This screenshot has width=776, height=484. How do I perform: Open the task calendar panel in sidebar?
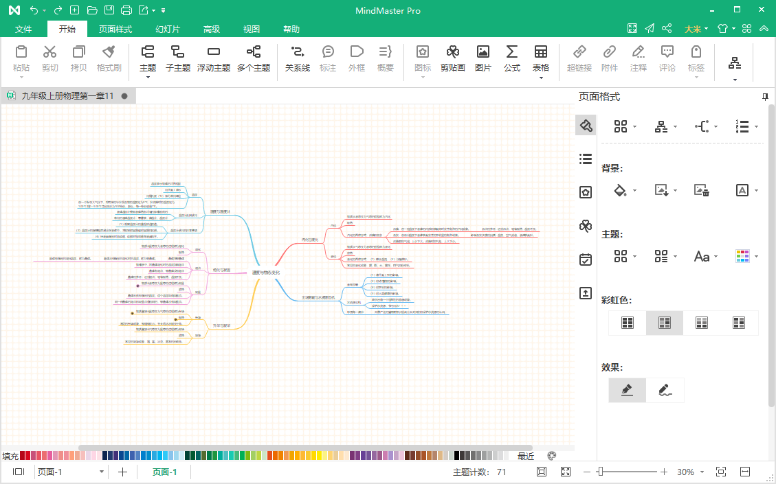click(x=586, y=260)
